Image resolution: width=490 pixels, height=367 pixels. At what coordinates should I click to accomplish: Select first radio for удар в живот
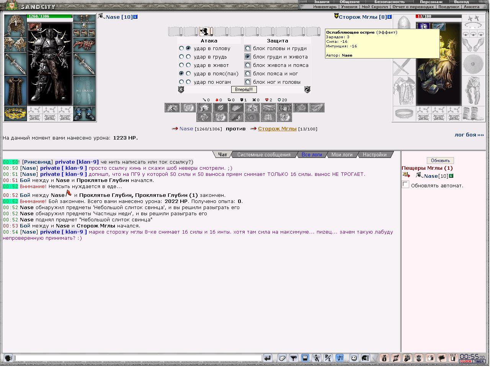(181, 65)
